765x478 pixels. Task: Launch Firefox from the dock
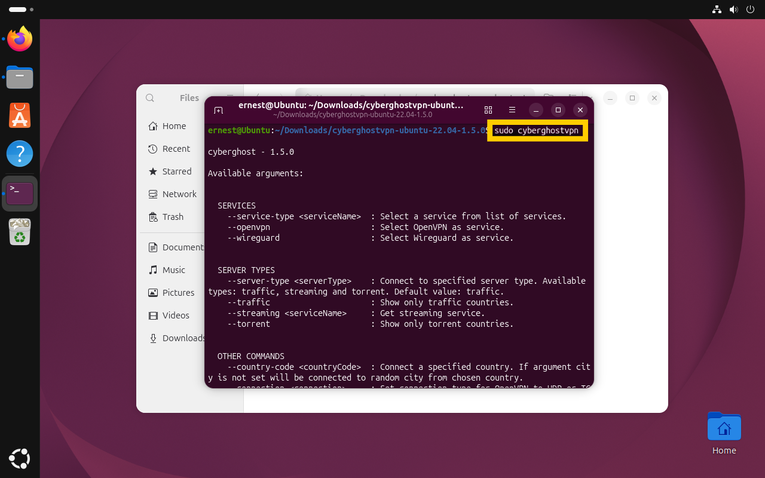pos(20,39)
